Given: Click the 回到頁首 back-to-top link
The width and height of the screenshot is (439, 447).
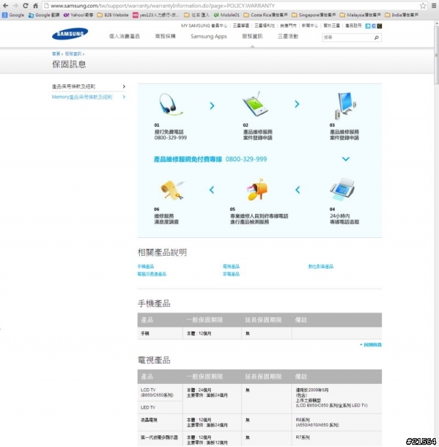Looking at the screenshot, I should (371, 345).
